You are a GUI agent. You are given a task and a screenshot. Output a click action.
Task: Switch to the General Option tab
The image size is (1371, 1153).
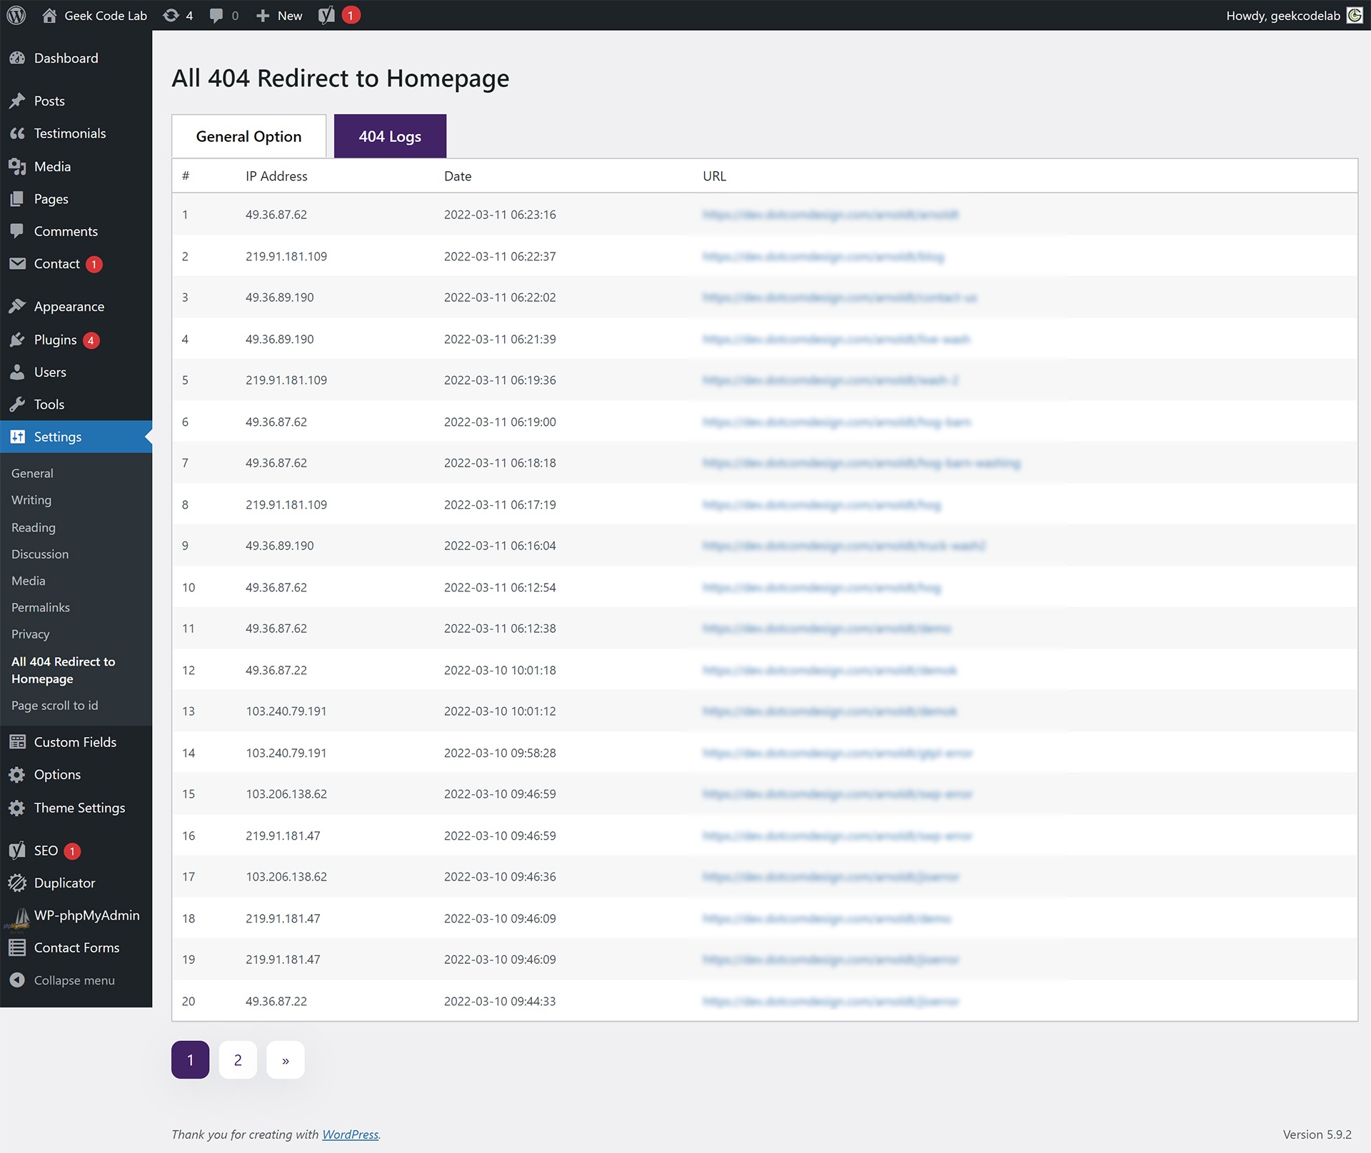[x=248, y=135]
